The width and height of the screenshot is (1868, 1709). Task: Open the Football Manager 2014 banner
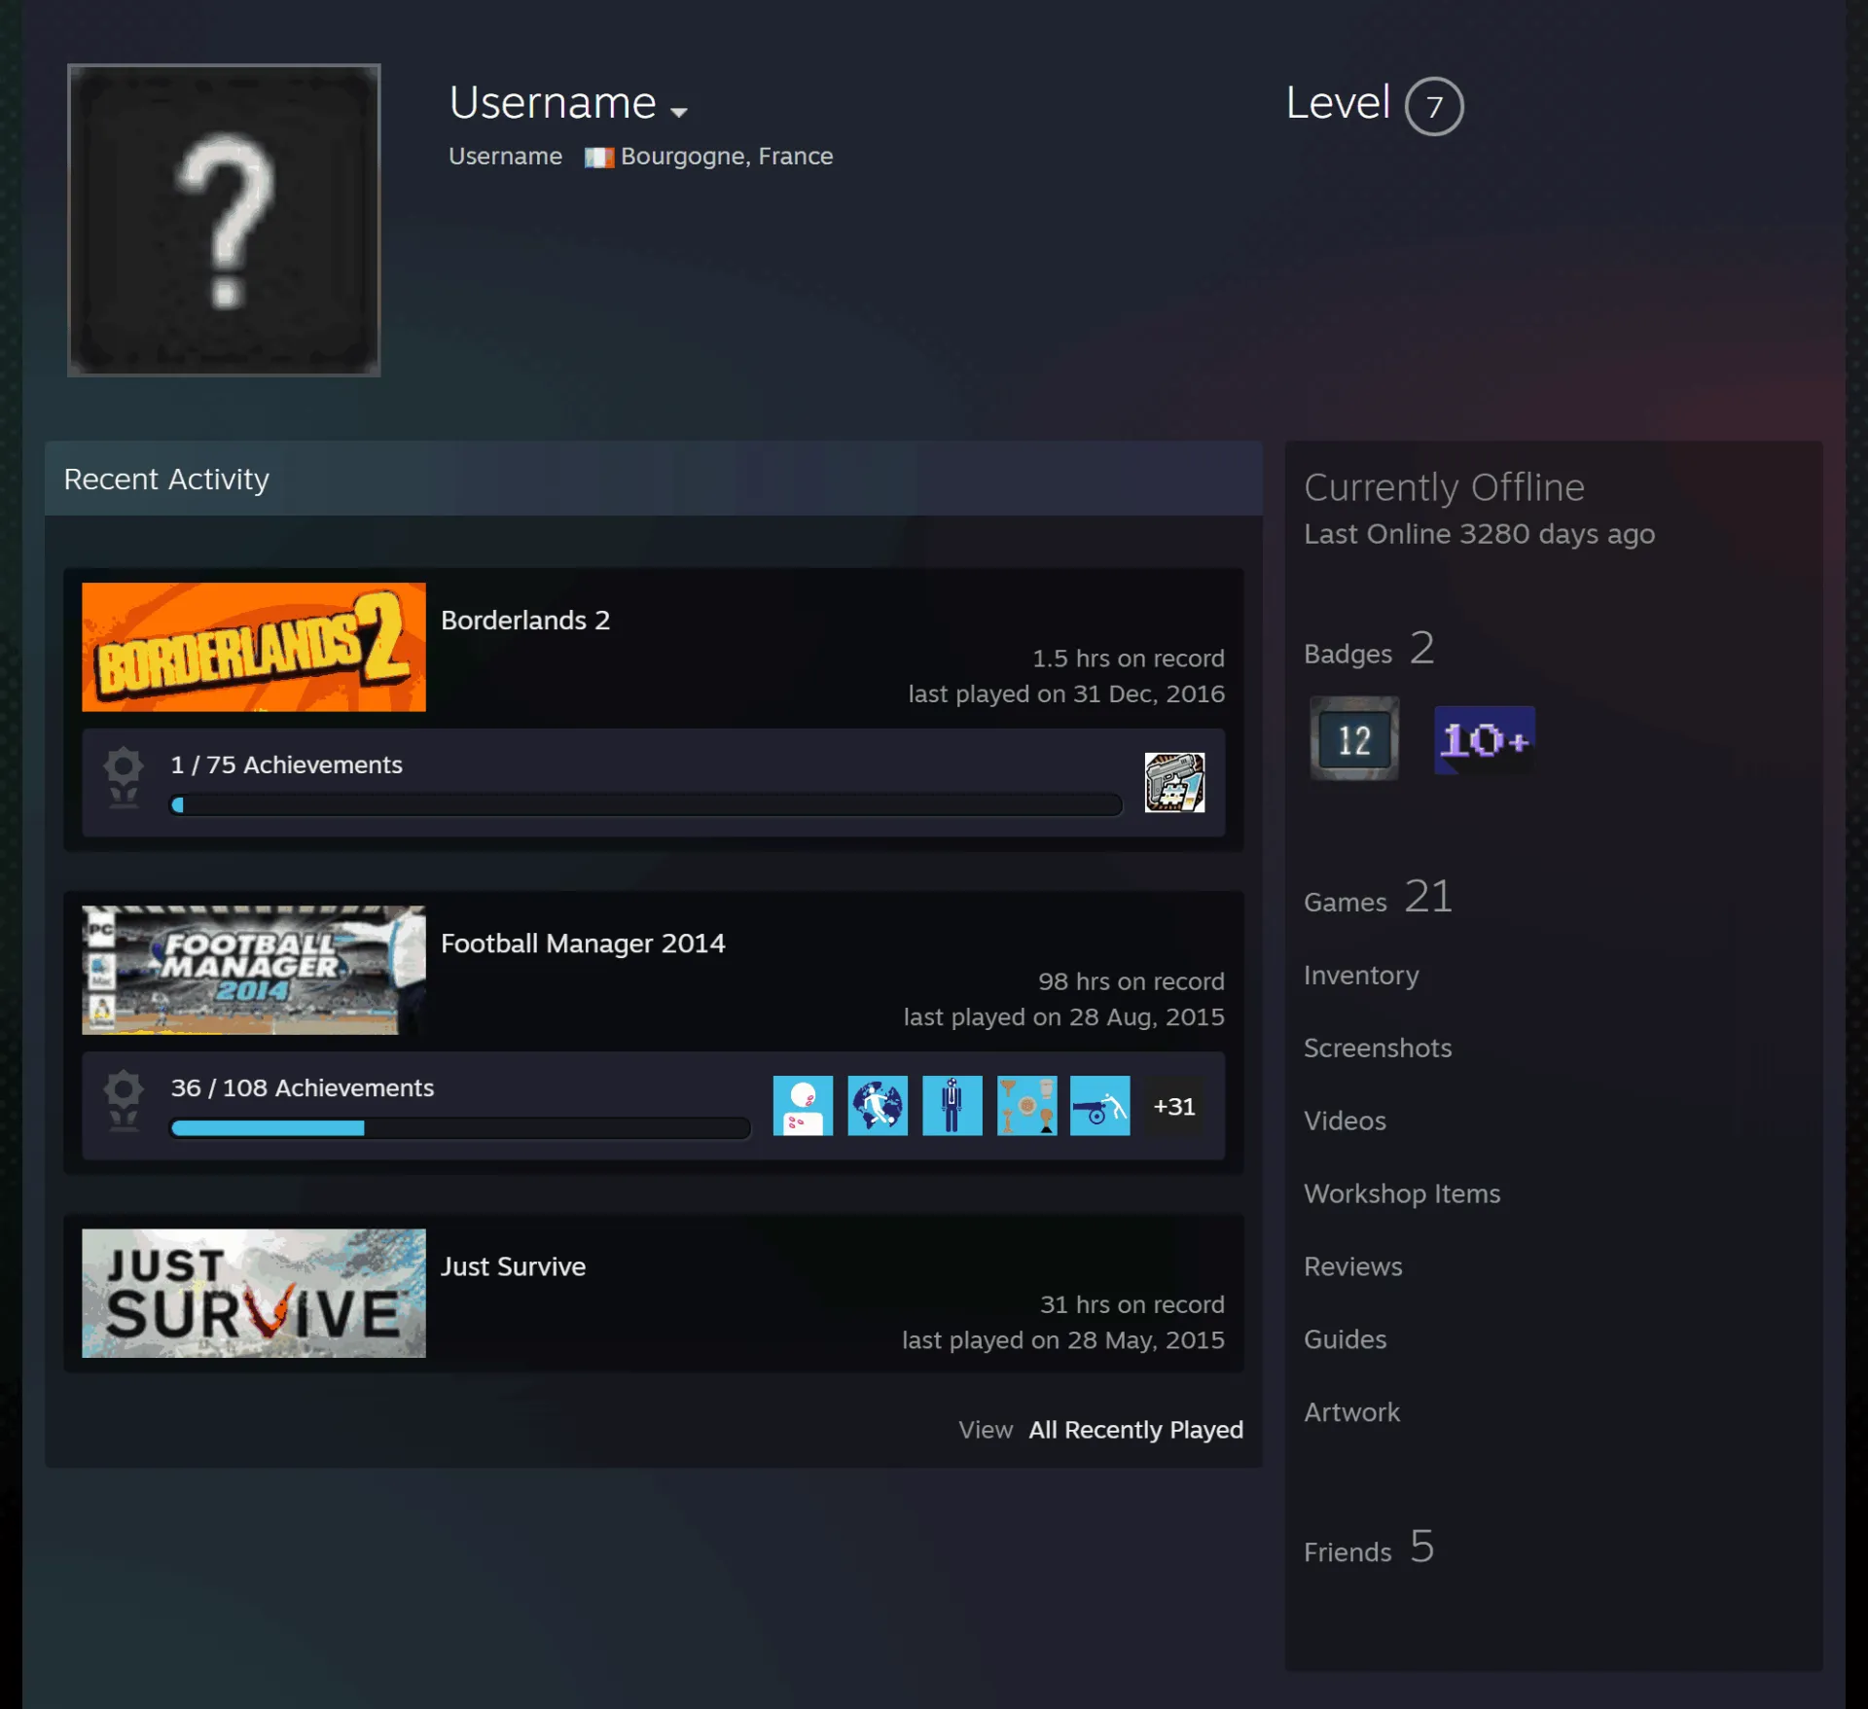pos(254,970)
